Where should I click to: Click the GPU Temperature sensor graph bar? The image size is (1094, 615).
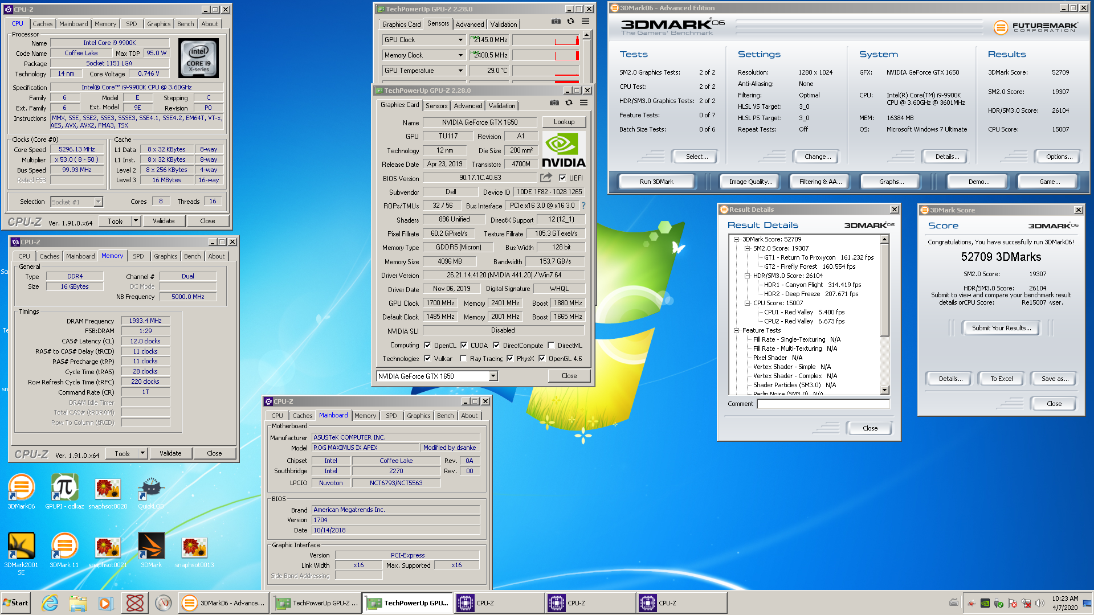click(546, 71)
